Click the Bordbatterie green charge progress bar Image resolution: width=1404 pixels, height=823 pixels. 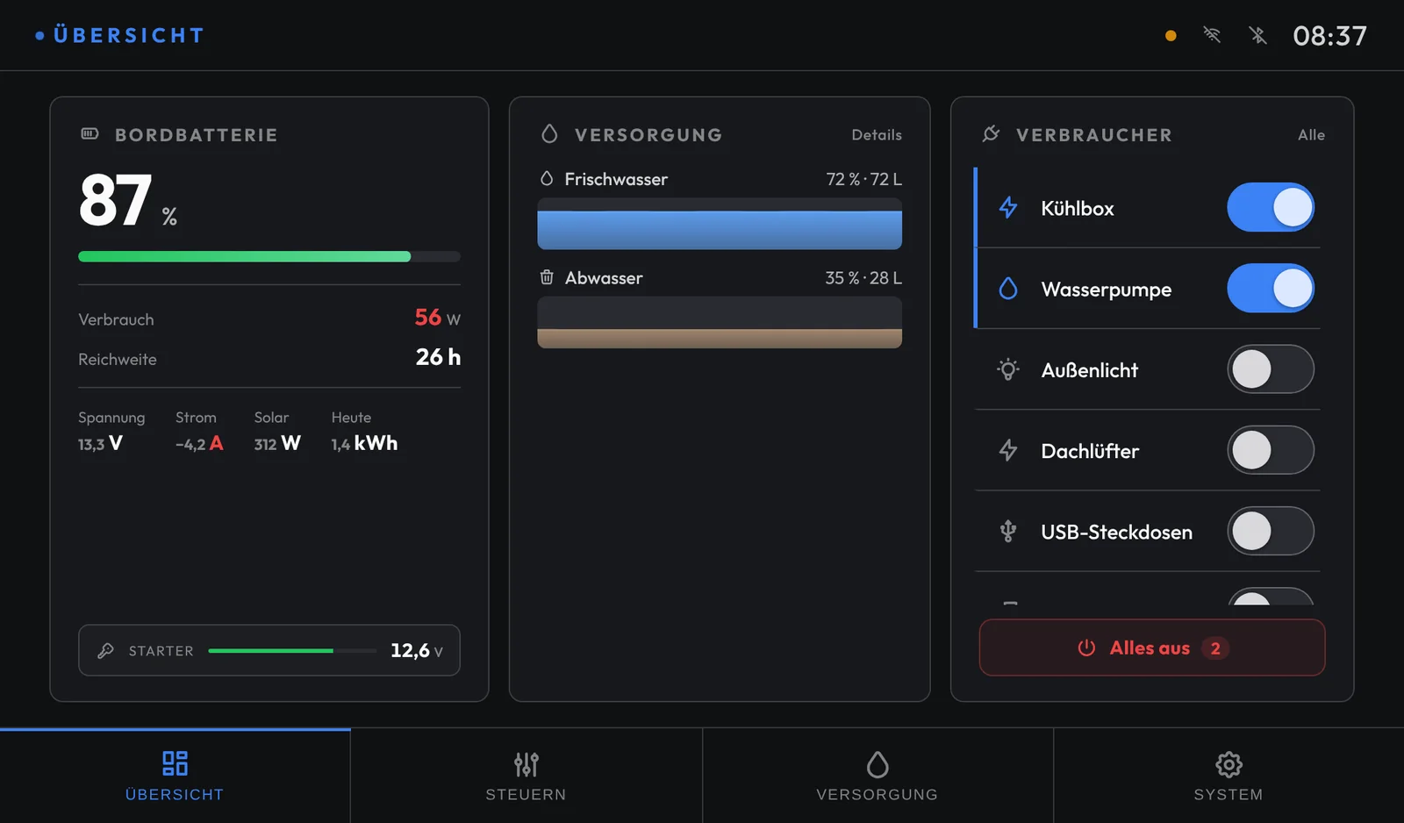coord(269,256)
